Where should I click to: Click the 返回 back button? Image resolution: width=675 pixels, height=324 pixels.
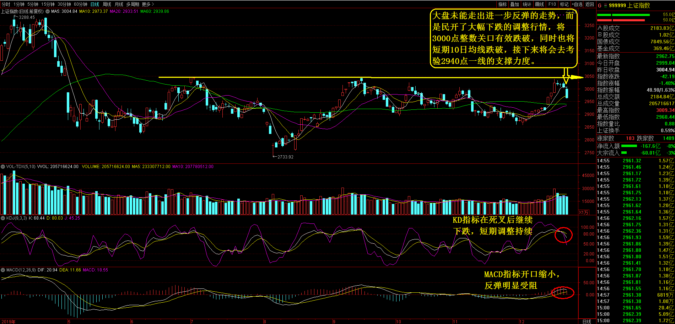point(590,4)
